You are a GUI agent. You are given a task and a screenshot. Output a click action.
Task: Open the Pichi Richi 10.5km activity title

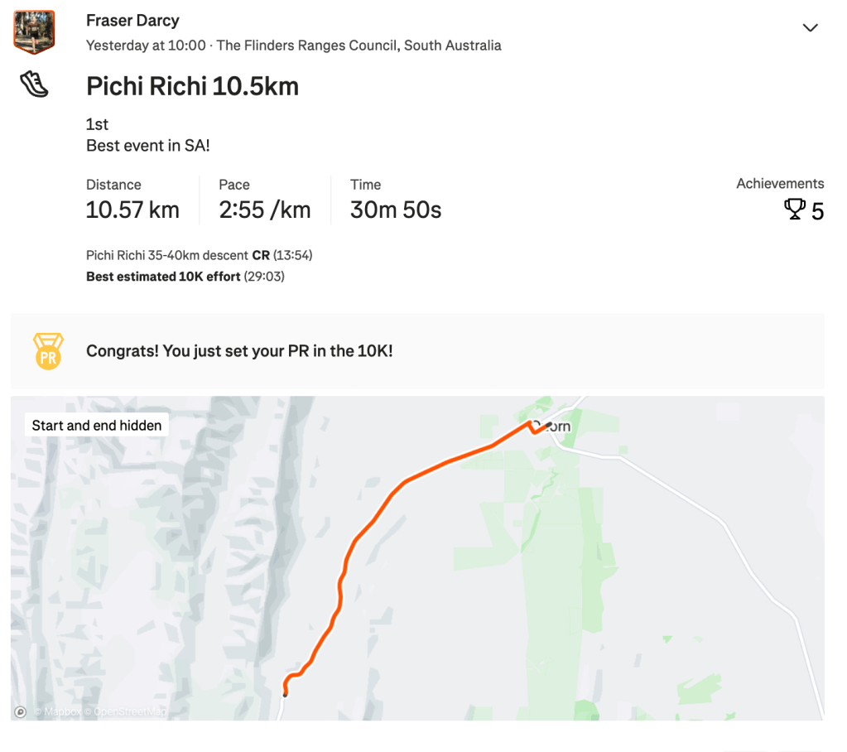(x=192, y=86)
